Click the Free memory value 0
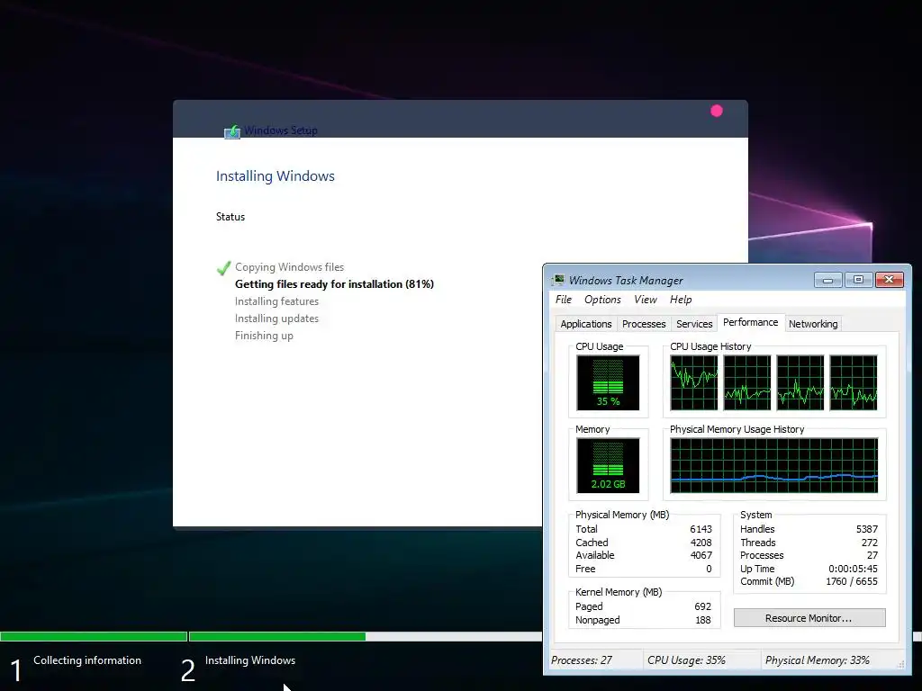Screen dimensions: 922x691 coord(709,570)
